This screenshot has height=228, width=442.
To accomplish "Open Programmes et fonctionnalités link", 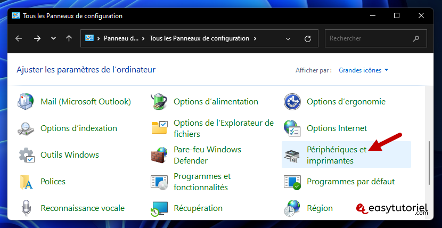I will [x=202, y=182].
